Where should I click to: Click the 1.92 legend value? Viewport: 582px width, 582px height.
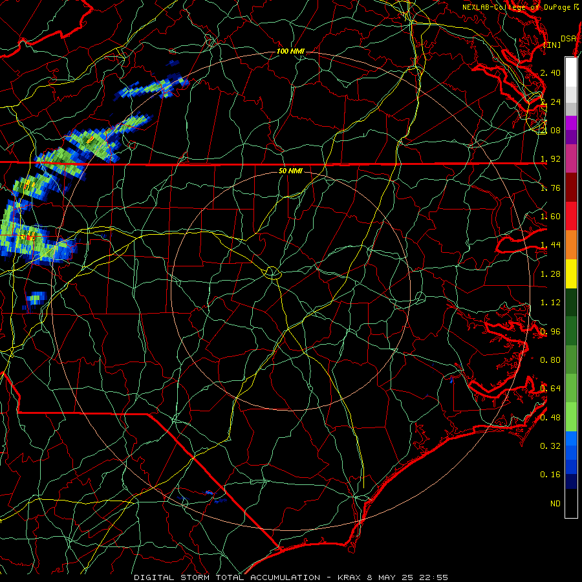[550, 159]
